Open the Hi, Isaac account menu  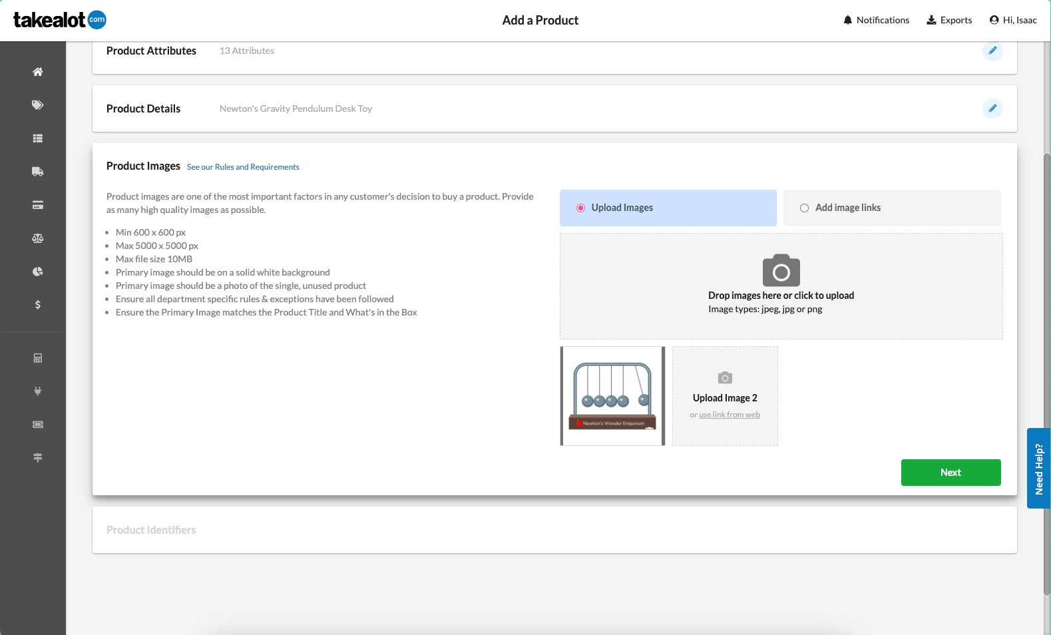[1013, 20]
